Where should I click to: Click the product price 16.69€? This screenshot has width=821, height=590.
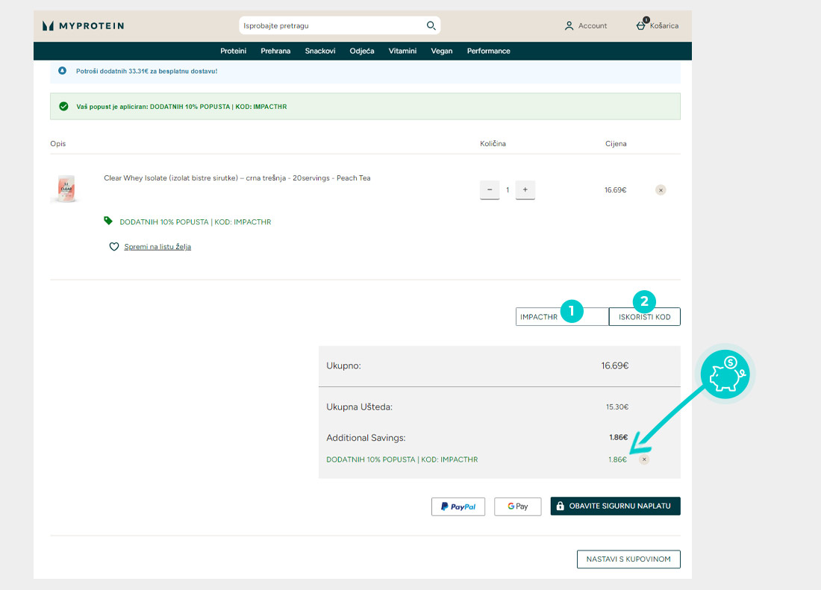click(x=615, y=190)
